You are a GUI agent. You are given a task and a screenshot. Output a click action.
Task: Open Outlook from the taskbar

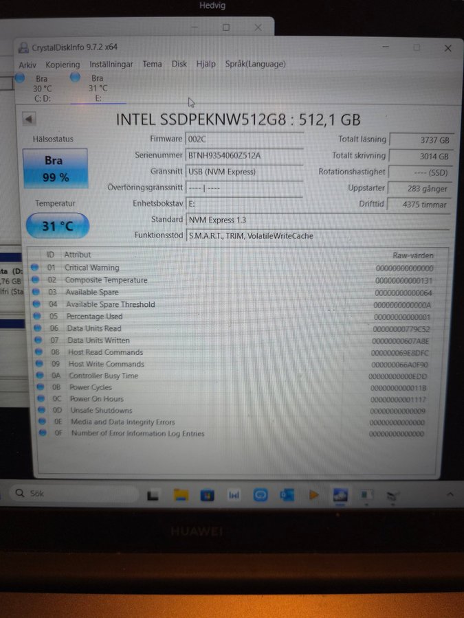click(x=287, y=494)
